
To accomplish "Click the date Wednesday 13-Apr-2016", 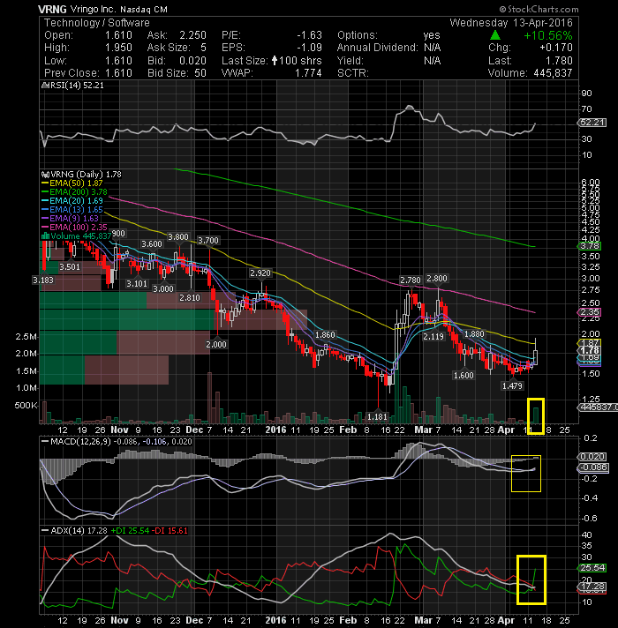I will (x=511, y=23).
